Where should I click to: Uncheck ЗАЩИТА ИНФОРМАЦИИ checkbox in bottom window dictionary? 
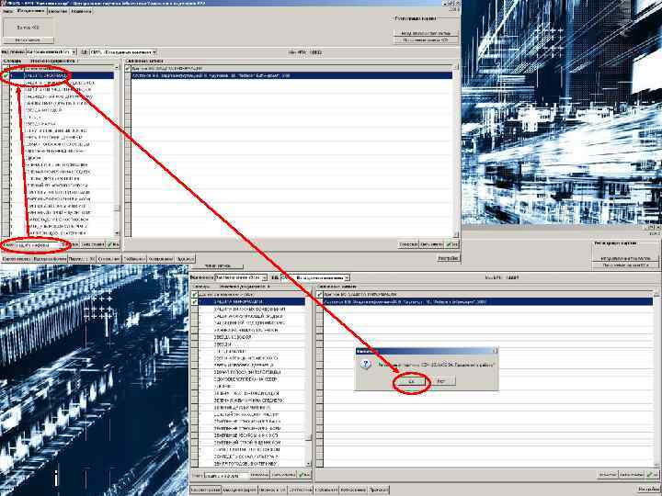195,302
